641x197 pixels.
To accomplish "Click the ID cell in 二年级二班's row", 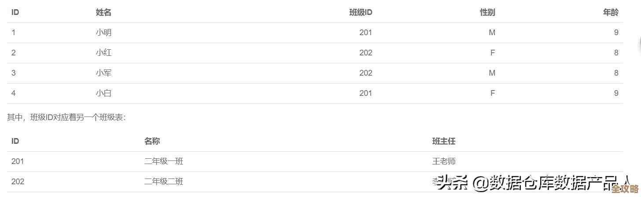I will pyautogui.click(x=18, y=182).
